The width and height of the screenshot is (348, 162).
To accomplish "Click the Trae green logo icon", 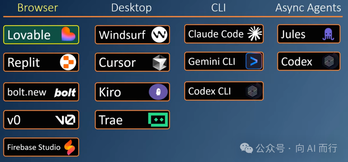I will coord(158,119).
